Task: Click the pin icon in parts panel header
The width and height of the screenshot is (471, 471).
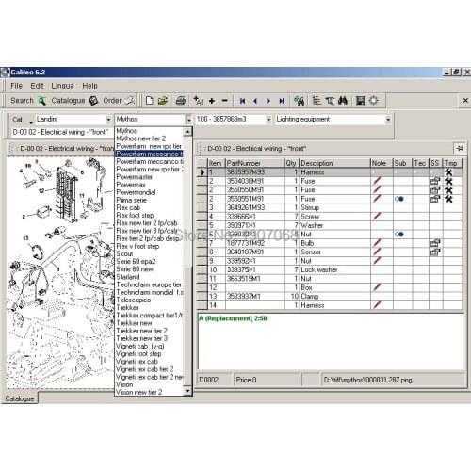Action: click(460, 148)
